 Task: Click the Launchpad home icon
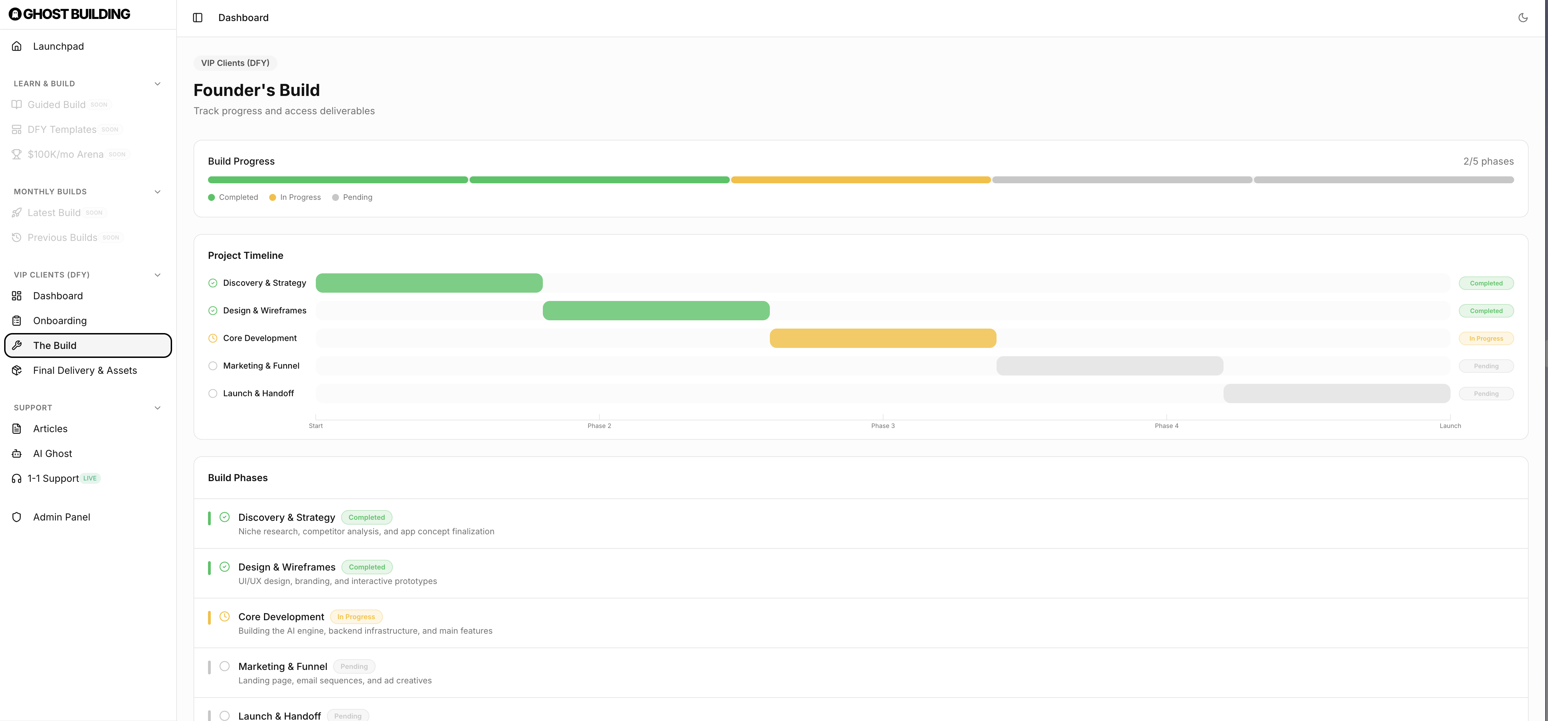click(x=17, y=46)
